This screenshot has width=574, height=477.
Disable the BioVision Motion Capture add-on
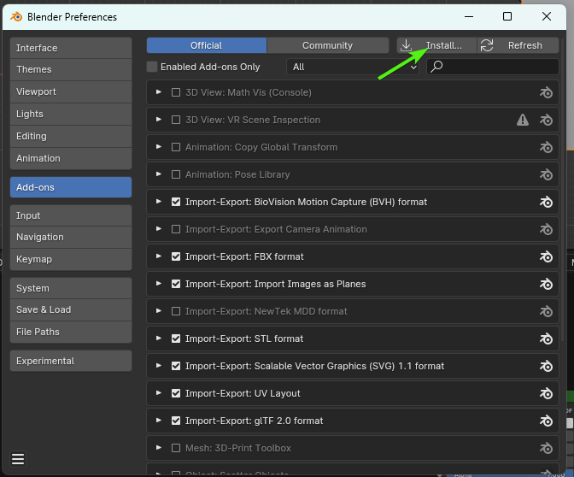tap(176, 202)
